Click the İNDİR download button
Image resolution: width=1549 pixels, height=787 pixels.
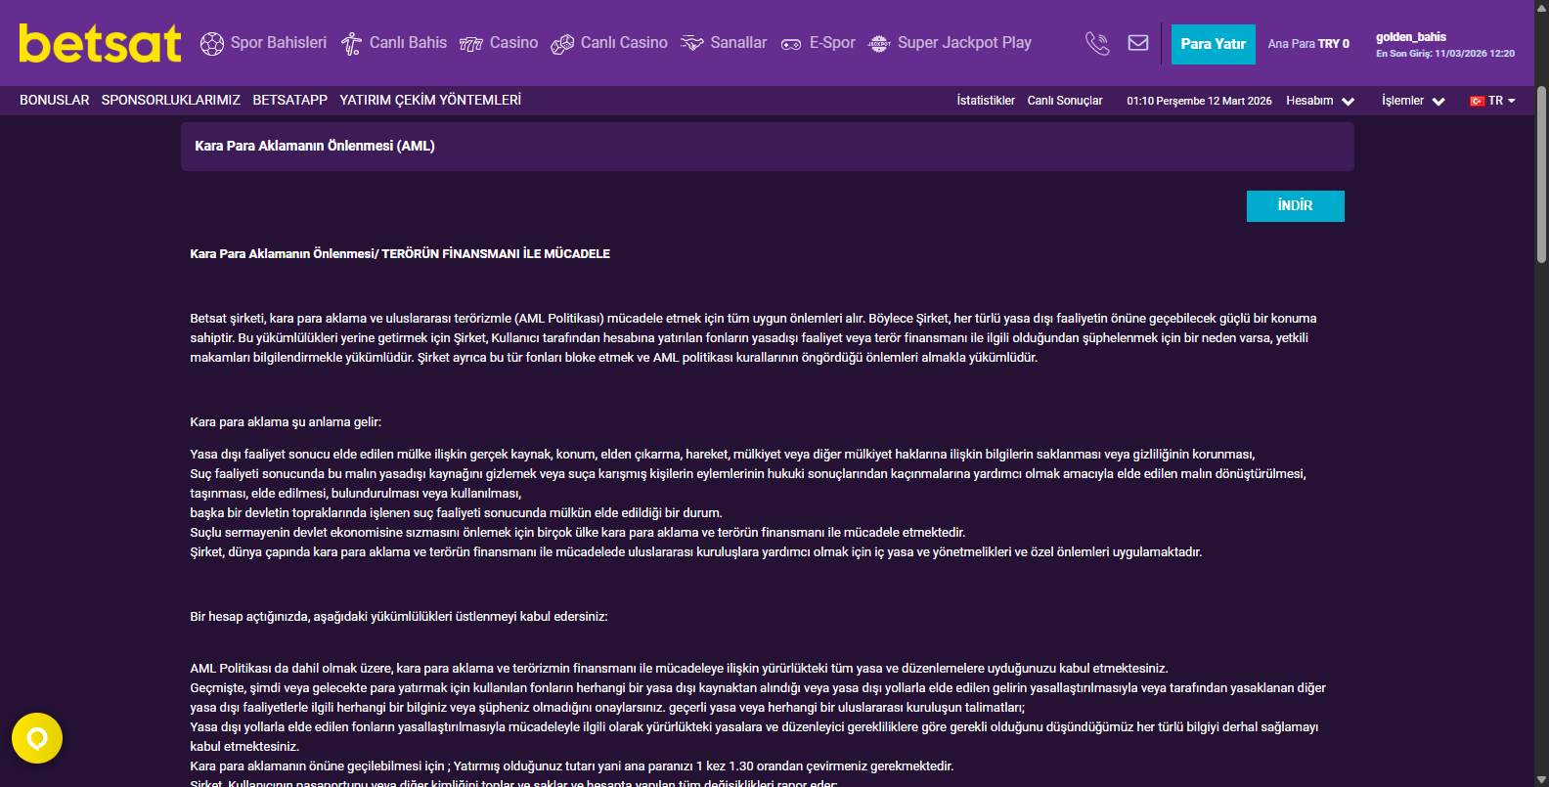click(x=1295, y=206)
